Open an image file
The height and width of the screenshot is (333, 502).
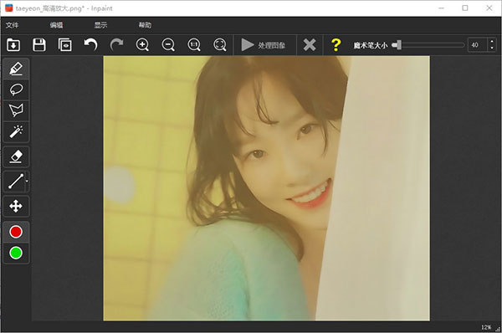(13, 45)
